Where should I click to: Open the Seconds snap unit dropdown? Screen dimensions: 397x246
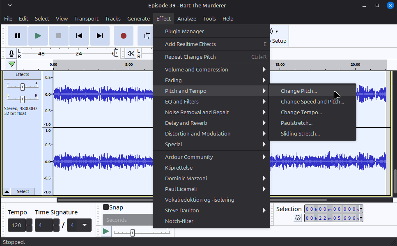127,220
